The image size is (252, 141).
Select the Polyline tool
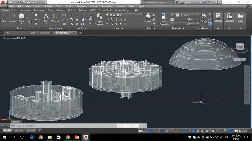12,17
